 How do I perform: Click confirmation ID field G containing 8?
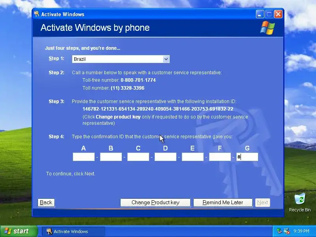pos(247,157)
